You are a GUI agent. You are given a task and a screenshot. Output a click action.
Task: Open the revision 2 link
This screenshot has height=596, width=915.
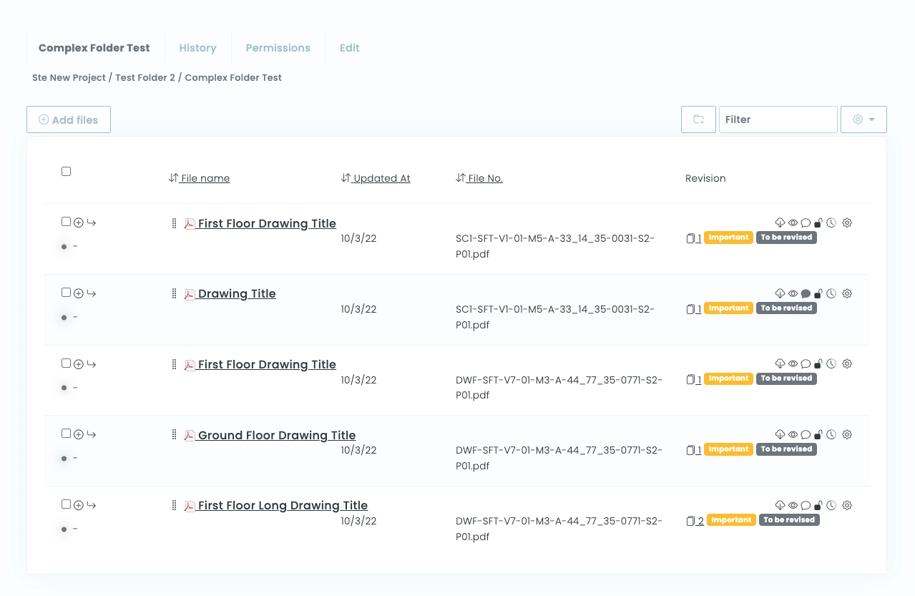pos(700,521)
